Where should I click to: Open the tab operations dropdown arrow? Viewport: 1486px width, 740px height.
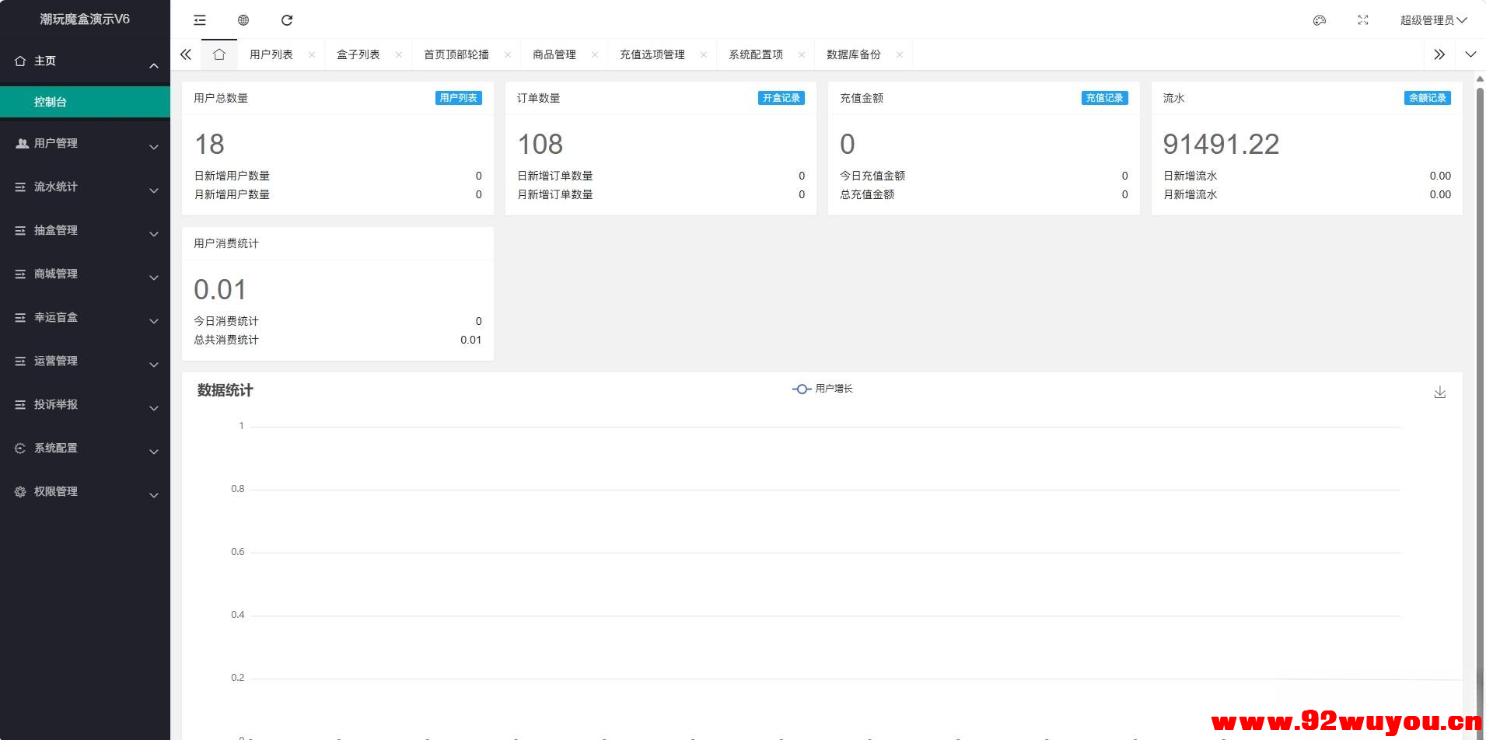pos(1470,54)
